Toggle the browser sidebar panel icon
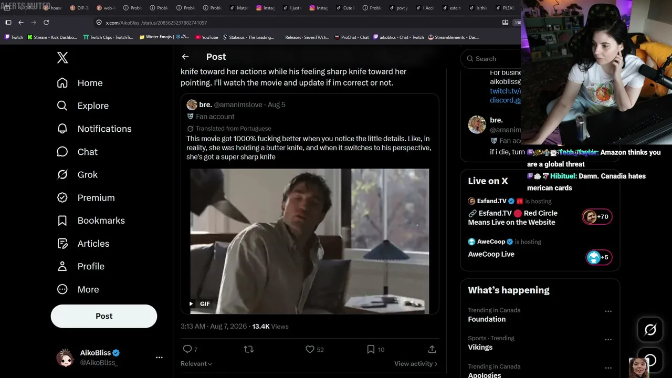Viewport: 672px width, 378px height. 8,23
